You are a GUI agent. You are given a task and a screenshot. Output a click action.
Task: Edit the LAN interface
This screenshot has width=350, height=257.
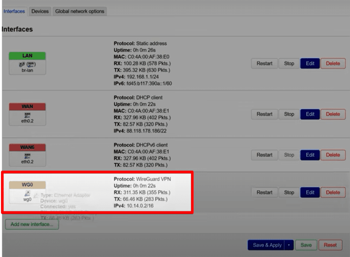tap(310, 64)
